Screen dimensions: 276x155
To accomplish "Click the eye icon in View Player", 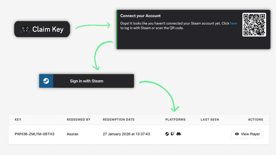I will click(237, 134).
